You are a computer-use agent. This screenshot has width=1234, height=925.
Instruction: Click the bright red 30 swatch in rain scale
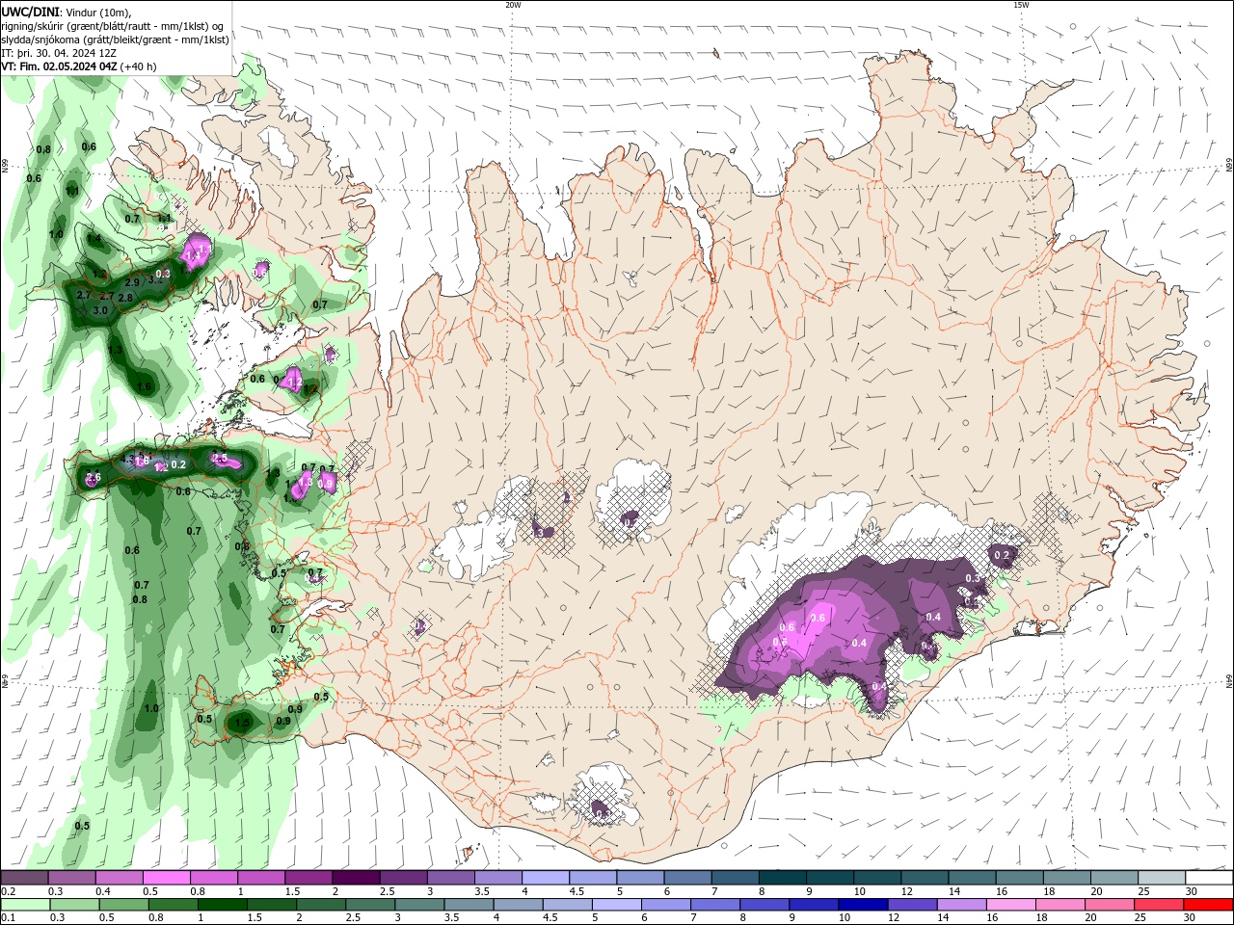coord(1210,905)
